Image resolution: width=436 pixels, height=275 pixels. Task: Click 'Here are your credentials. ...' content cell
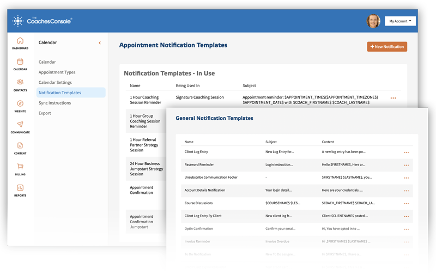[342, 190]
